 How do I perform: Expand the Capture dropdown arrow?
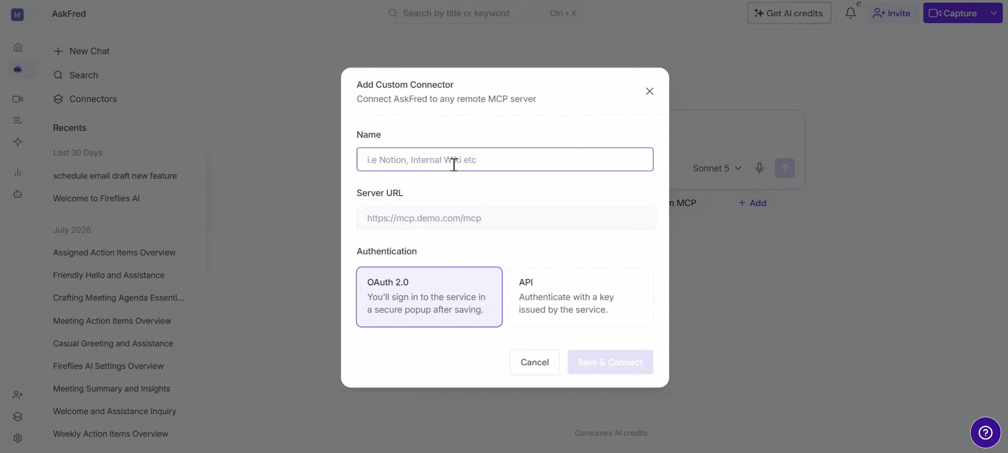coord(994,13)
